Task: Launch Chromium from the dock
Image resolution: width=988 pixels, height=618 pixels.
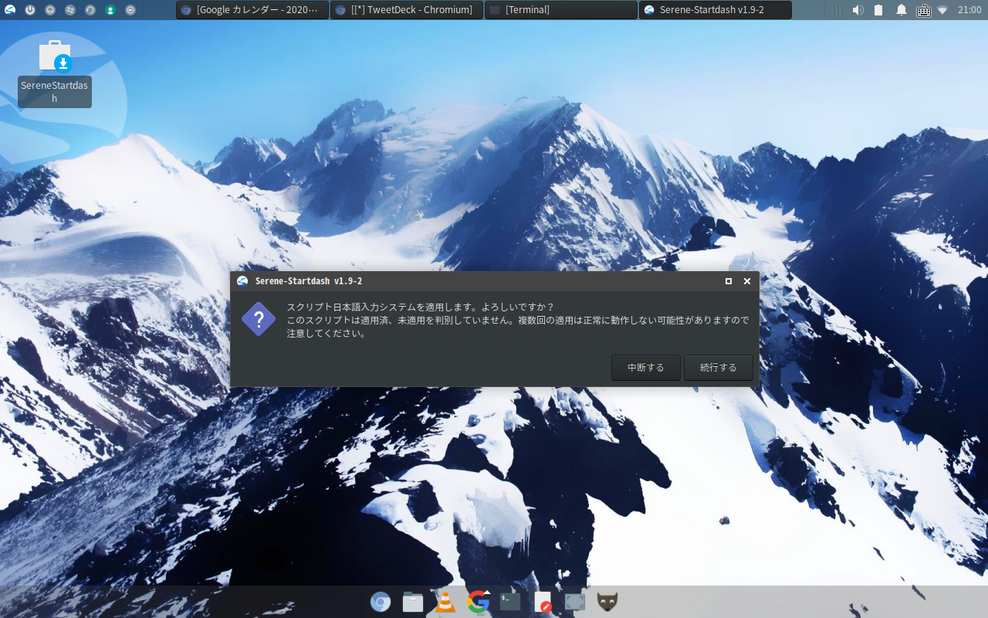Action: [381, 602]
